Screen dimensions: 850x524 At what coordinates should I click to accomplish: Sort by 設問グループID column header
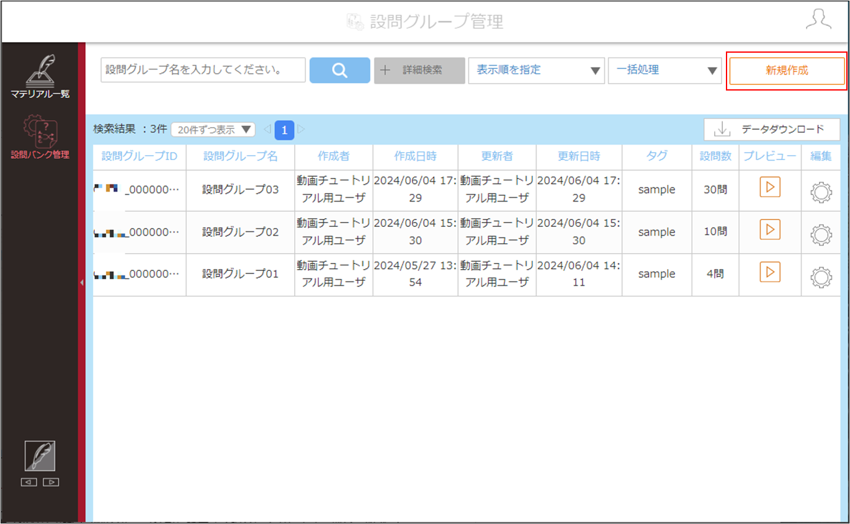[140, 156]
